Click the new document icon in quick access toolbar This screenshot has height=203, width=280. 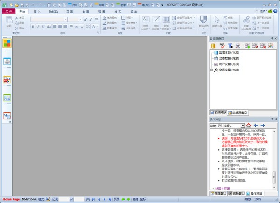click(11, 5)
